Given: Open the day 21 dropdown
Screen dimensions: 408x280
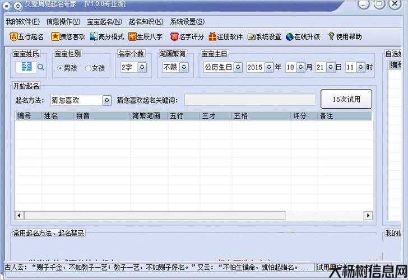Looking at the screenshot, I should click(330, 67).
